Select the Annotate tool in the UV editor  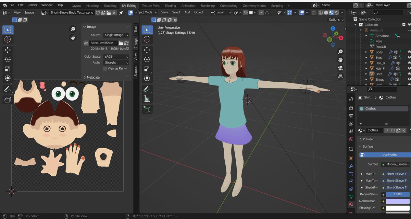pyautogui.click(x=8, y=89)
